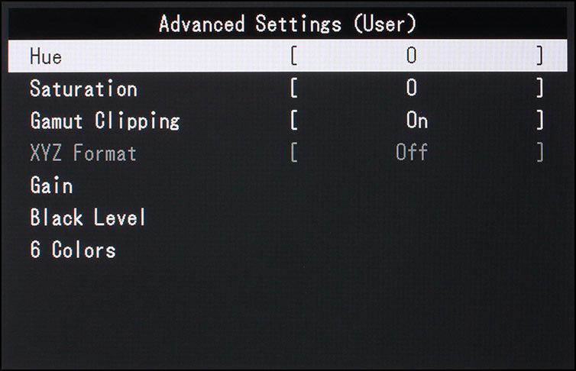Screen dimensions: 576x371
Task: Click the left bracket of Hue
Action: pyautogui.click(x=294, y=56)
